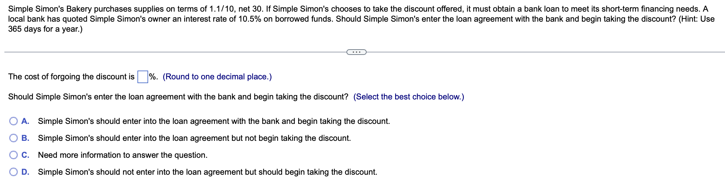Select radio button for choice A
Screen dimensions: 725x186
click(x=13, y=121)
